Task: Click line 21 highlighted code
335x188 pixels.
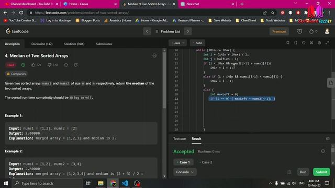Action: [242, 99]
